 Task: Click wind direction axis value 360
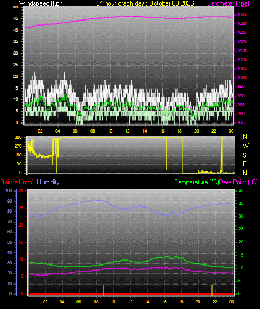point(18,138)
